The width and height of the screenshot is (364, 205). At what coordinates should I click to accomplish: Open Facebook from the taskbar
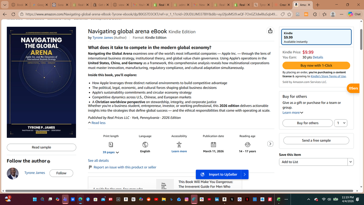click(x=88, y=199)
